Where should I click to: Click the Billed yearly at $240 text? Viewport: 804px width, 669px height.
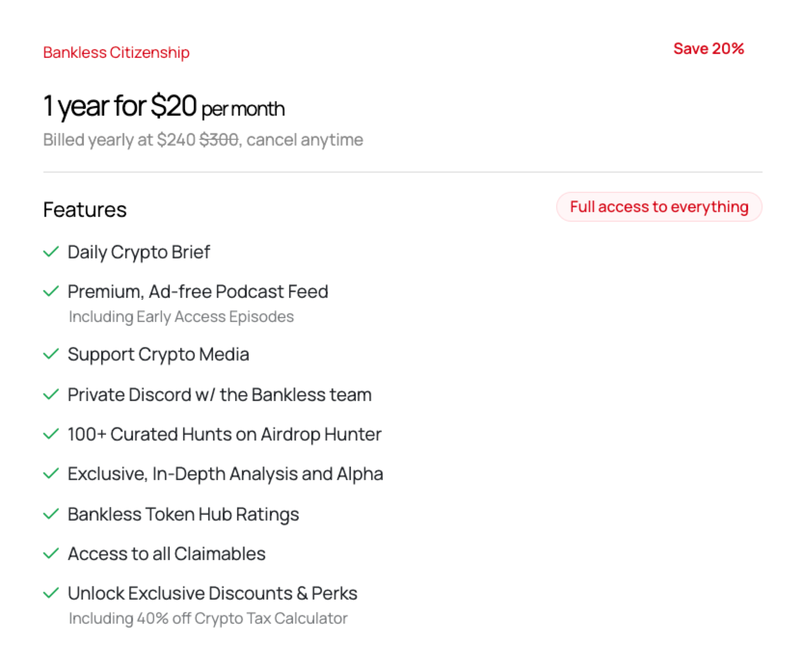point(119,140)
